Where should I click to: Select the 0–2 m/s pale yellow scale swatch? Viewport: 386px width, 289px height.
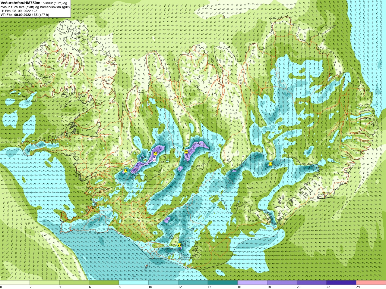coord(15,283)
